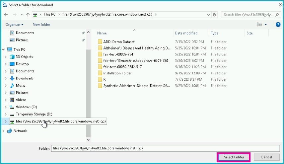This screenshot has width=284, height=164.
Task: Select files (Z:) network drive in tree
Action: tap(61, 121)
